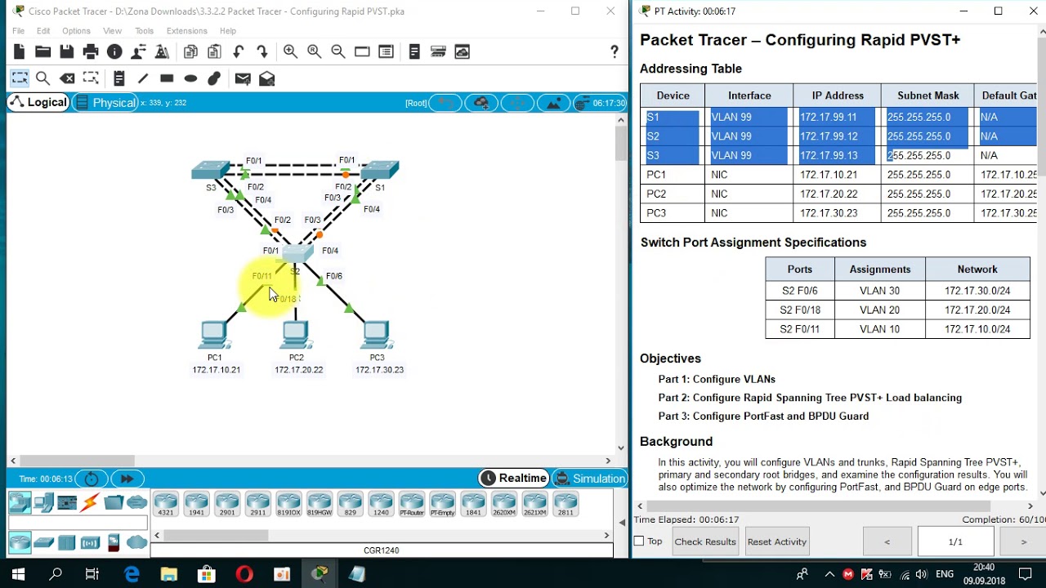Click the PC3 computer icon
Viewport: 1046px width, 588px height.
[x=376, y=336]
